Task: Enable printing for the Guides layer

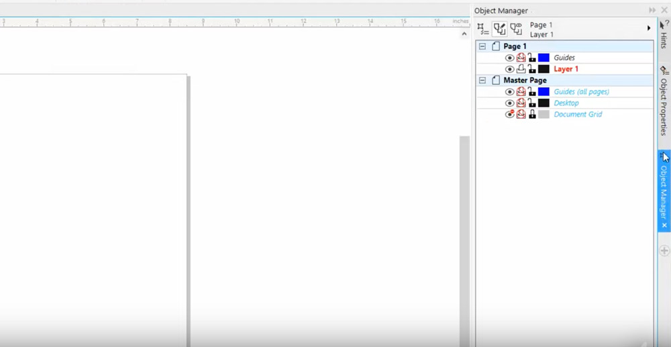Action: click(521, 57)
